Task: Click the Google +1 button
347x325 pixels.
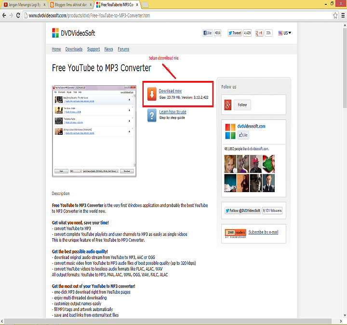Action: pos(259,33)
